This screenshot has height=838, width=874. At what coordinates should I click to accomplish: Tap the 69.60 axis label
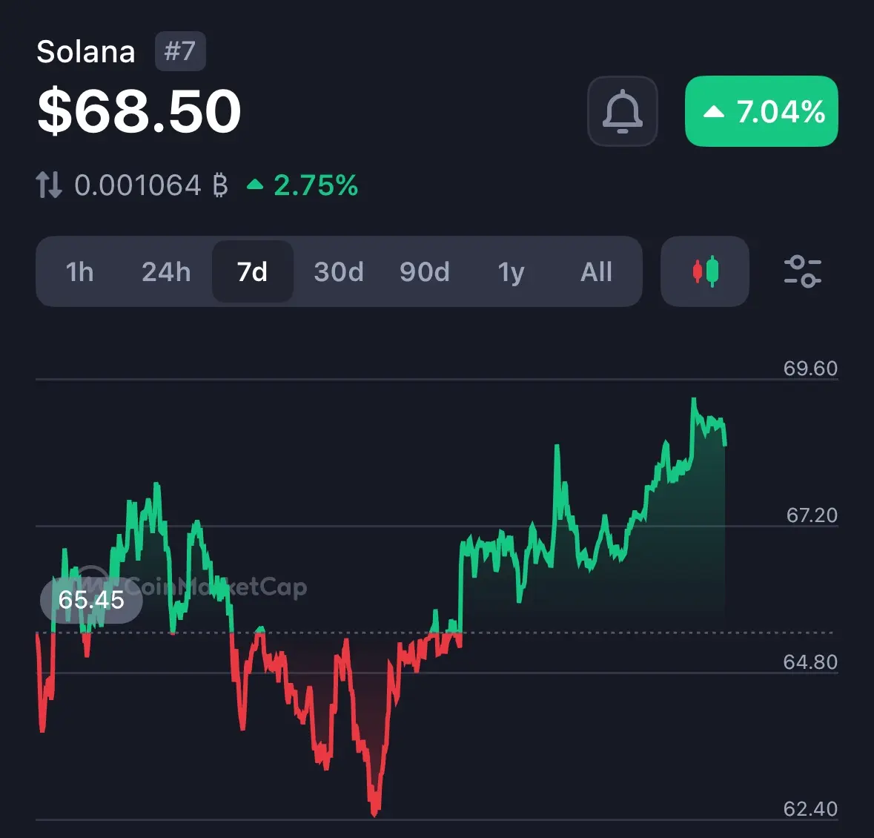[x=810, y=369]
